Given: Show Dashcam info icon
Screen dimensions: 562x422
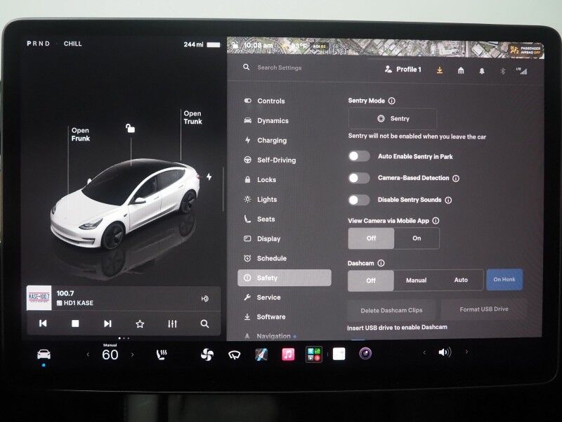Looking at the screenshot, I should pyautogui.click(x=381, y=263).
